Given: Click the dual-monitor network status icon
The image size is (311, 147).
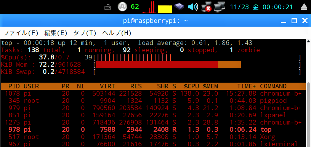Looking at the screenshot, I should [220, 6].
